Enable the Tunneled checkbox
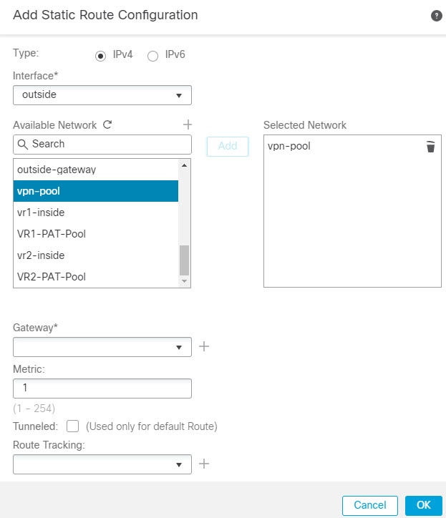 72,426
